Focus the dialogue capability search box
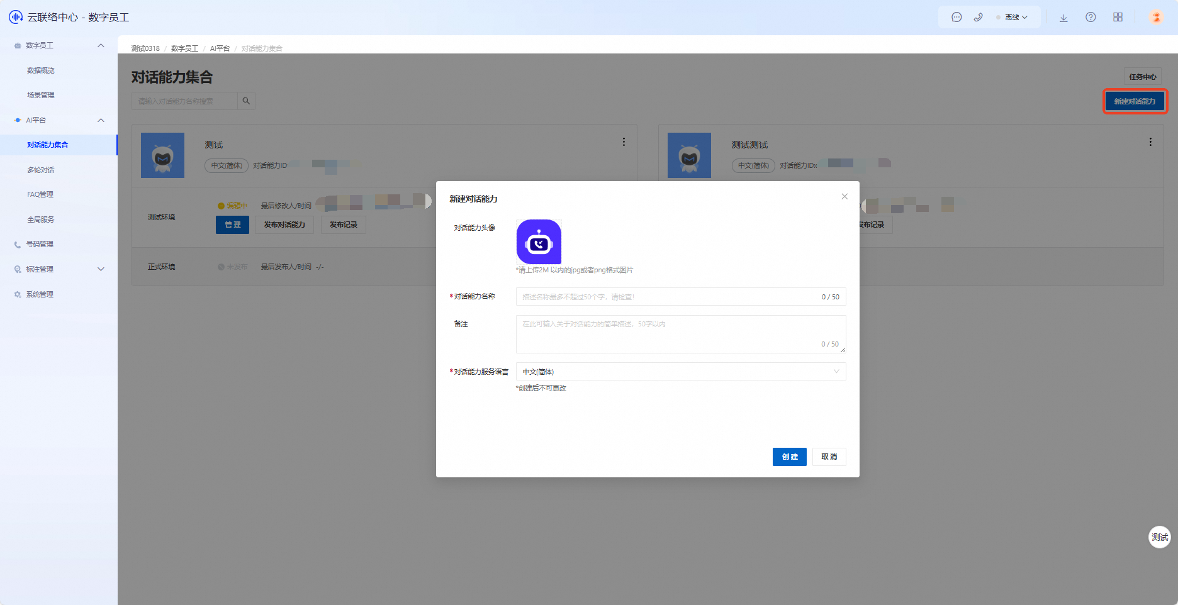This screenshot has width=1178, height=605. pyautogui.click(x=184, y=101)
